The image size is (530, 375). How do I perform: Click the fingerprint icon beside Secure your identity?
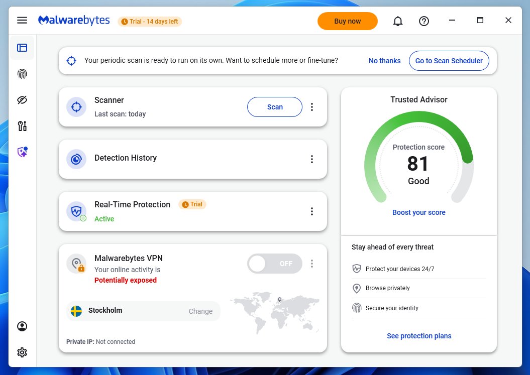[x=357, y=308]
